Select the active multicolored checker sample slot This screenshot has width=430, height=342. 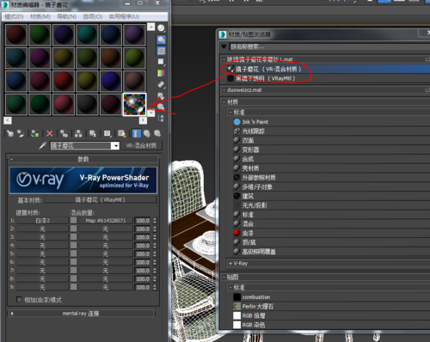[x=134, y=104]
